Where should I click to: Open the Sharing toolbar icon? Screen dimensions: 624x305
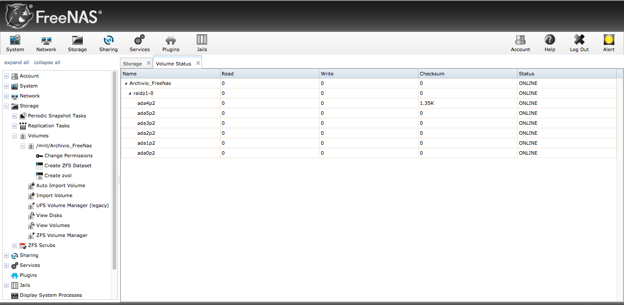pyautogui.click(x=108, y=40)
